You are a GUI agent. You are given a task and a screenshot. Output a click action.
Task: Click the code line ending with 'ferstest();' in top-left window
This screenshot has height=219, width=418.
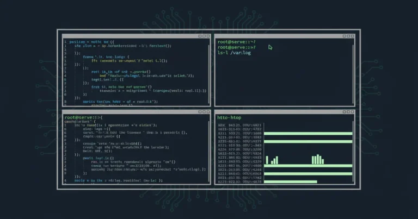[122, 46]
